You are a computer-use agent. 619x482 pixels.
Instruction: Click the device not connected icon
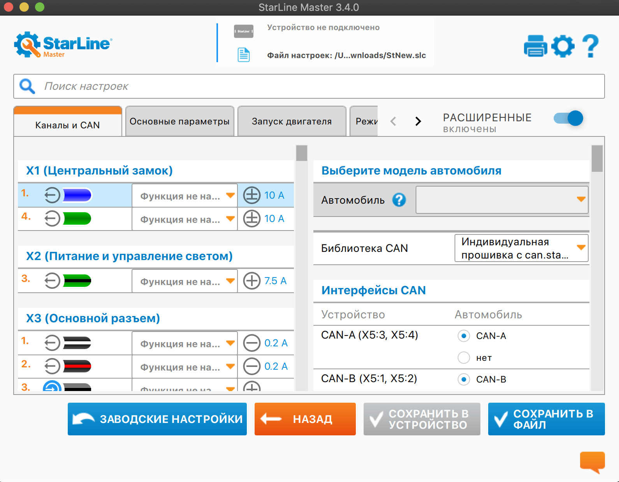244,31
